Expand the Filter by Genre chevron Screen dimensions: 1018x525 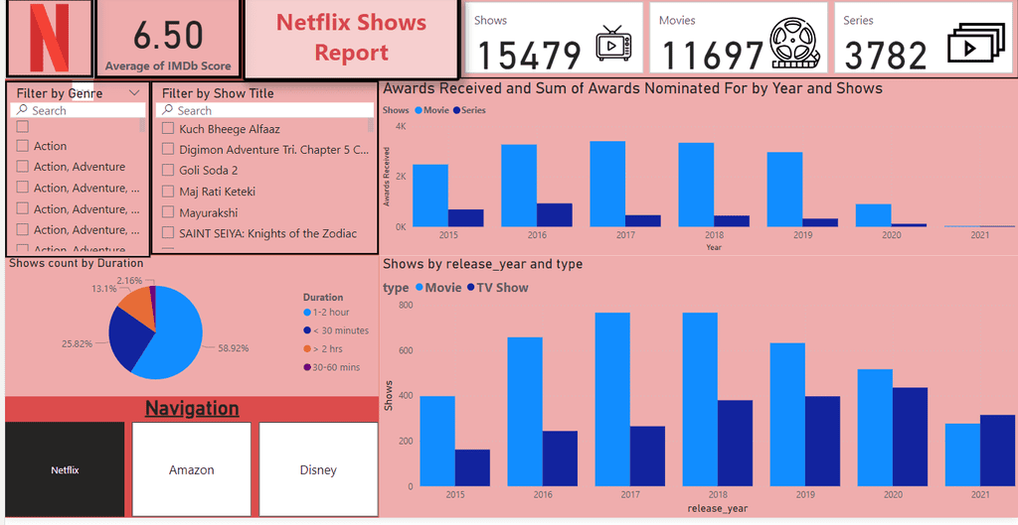click(x=134, y=92)
